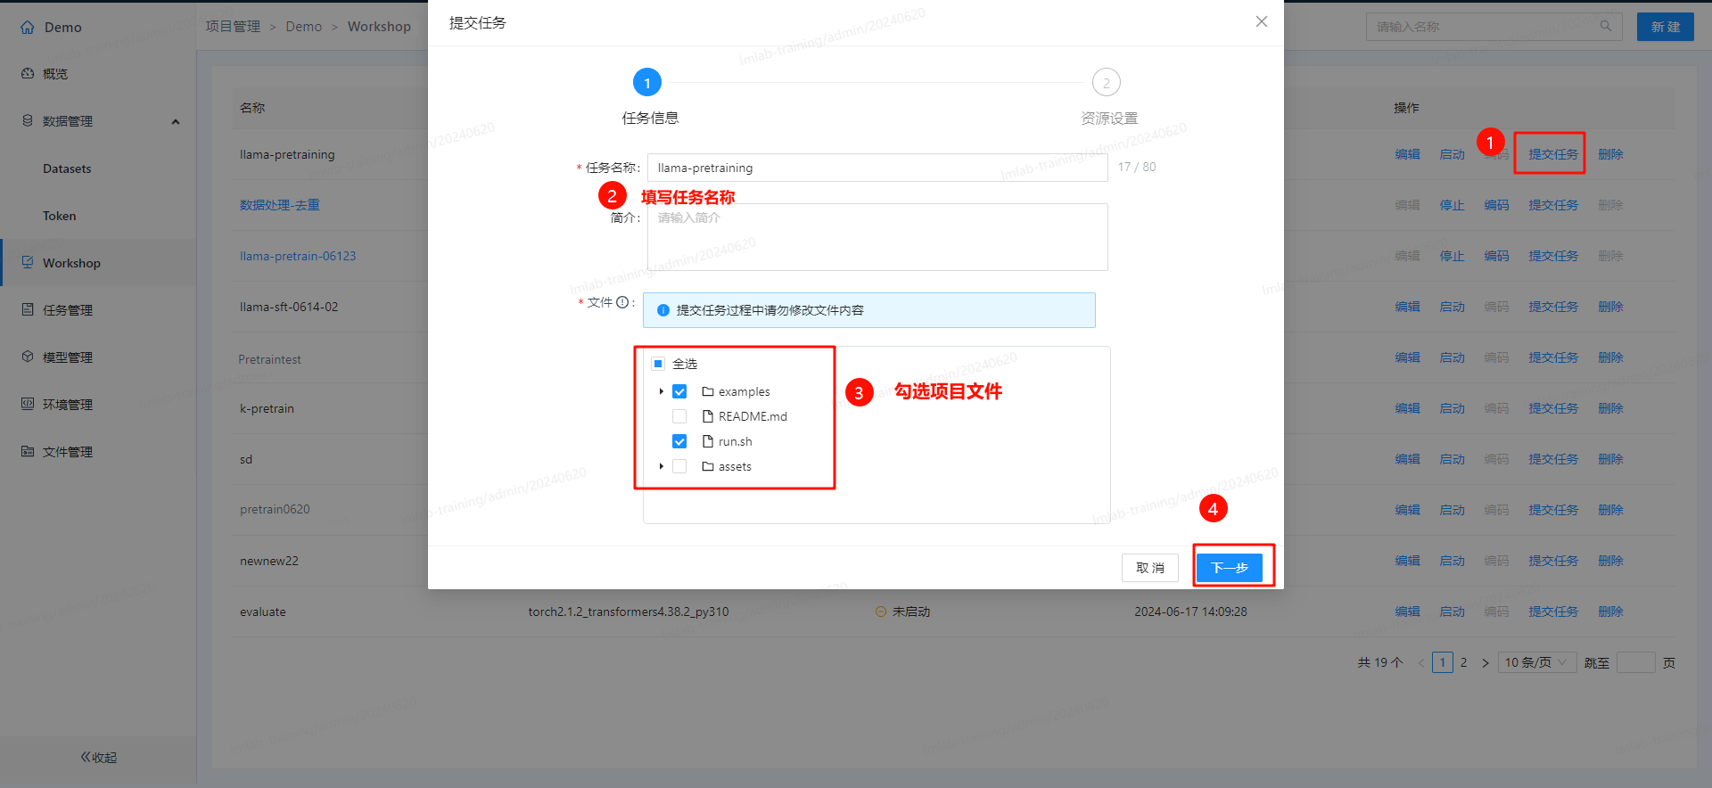Open the 10 条/页 page size dropdown

coord(1535,663)
